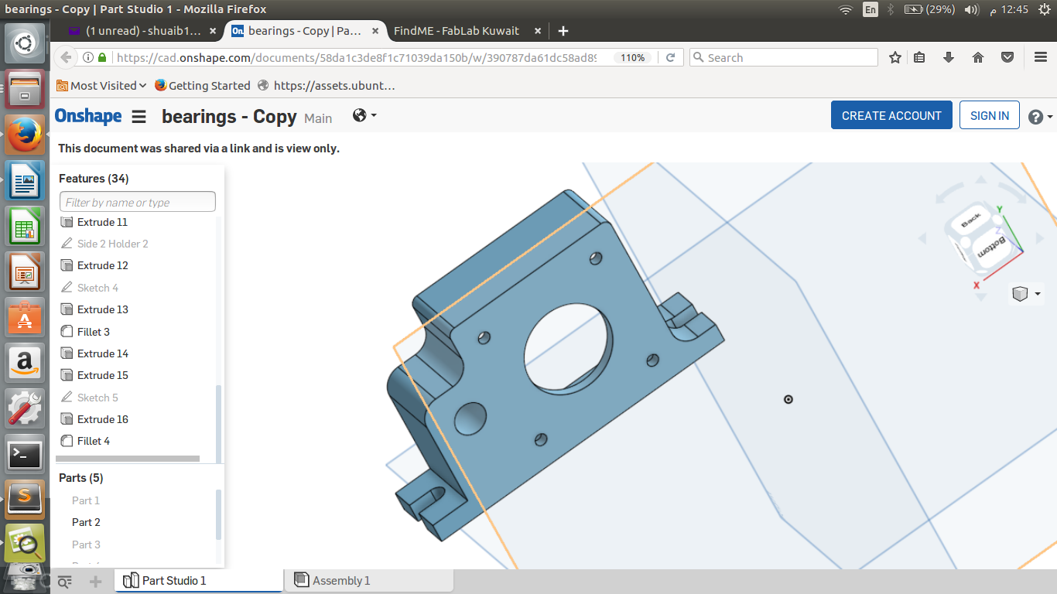The width and height of the screenshot is (1057, 594).
Task: Open the Ubuntu Dash home button
Action: pos(25,44)
